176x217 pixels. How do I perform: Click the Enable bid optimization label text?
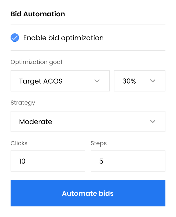(63, 38)
